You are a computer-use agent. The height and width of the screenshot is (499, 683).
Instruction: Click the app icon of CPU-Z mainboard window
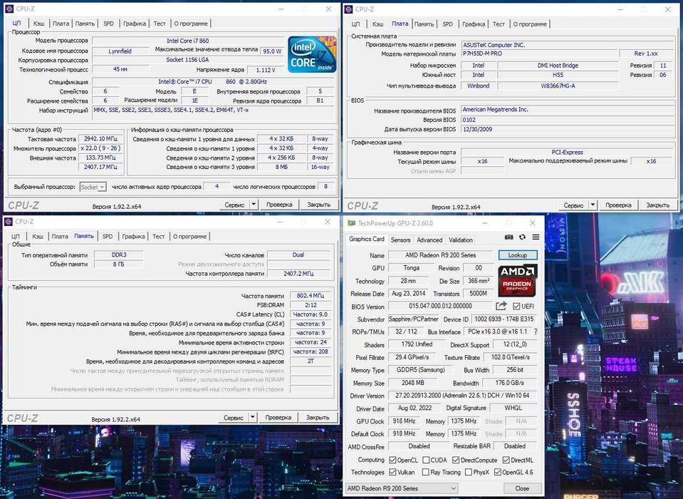point(348,9)
